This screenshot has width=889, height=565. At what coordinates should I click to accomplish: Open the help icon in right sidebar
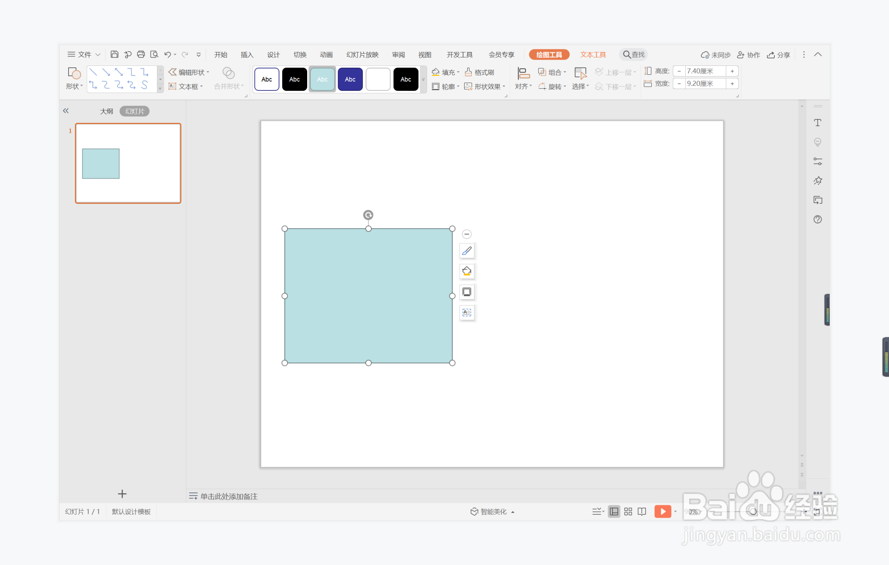pos(817,219)
